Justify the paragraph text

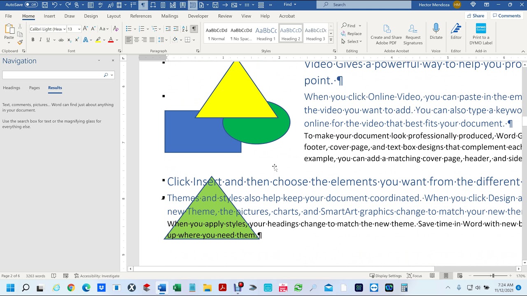pyautogui.click(x=152, y=40)
